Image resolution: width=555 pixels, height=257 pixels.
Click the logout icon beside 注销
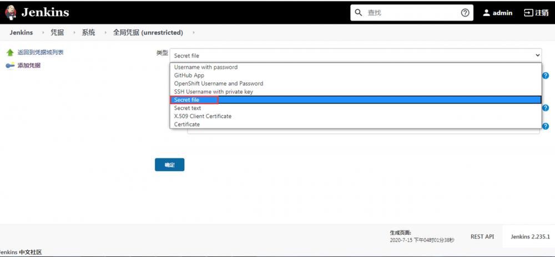[x=527, y=13]
